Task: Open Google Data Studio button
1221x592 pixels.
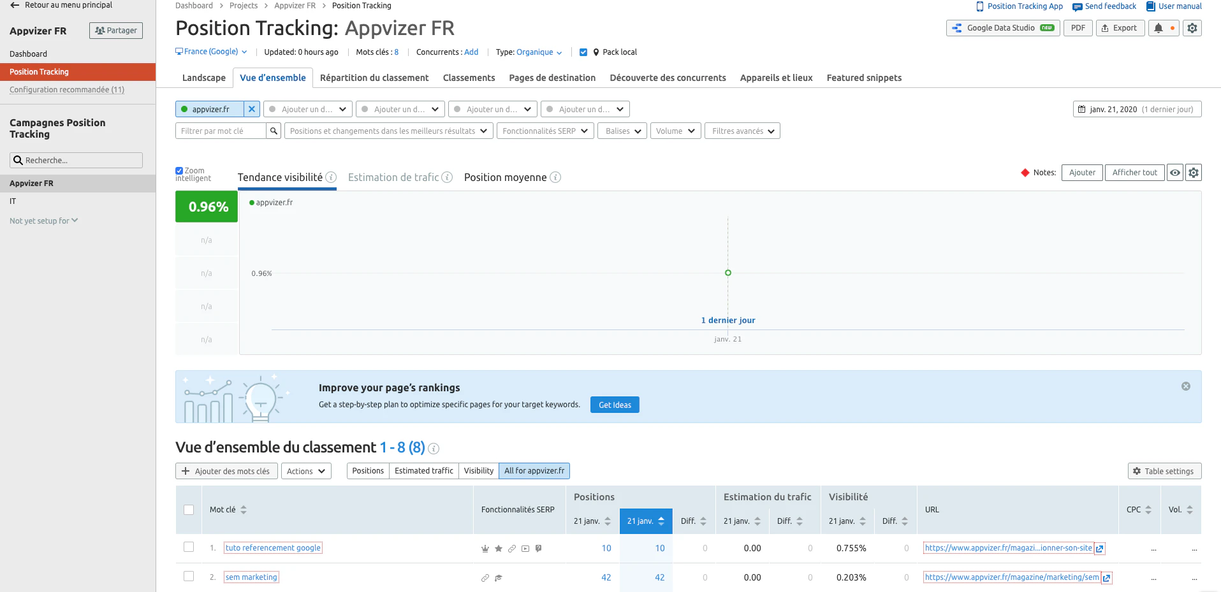Action: click(1003, 28)
